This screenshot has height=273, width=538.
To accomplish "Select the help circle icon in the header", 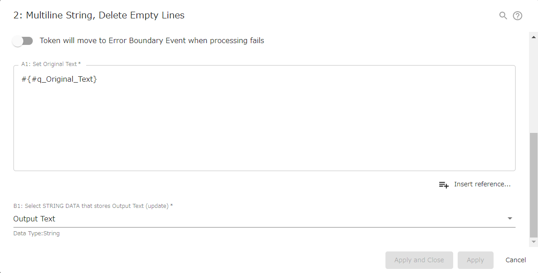I will [x=518, y=15].
